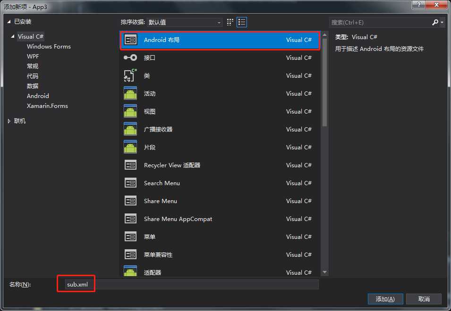
Task: Select the Android 布局 template icon
Action: 130,40
